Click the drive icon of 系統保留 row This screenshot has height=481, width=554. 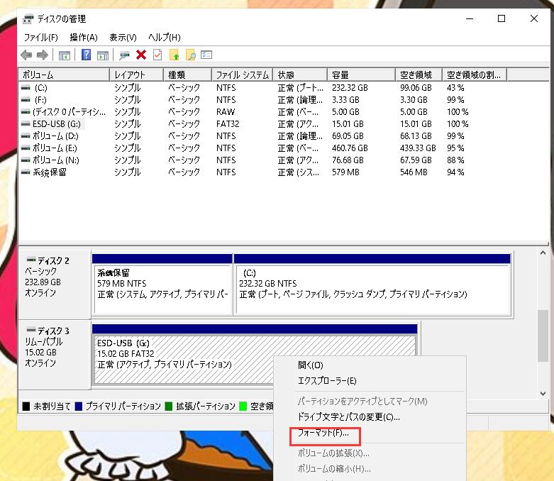[x=26, y=172]
